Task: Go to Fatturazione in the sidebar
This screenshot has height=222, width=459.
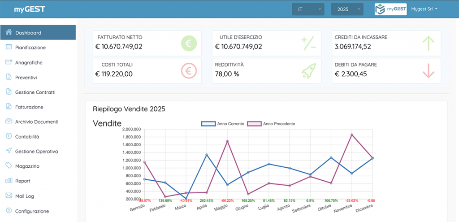Action: 29,107
